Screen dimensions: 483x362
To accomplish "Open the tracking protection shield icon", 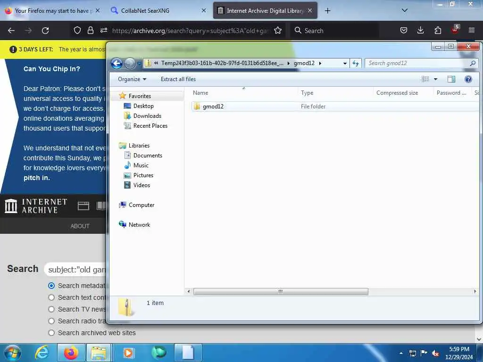I will [77, 30].
